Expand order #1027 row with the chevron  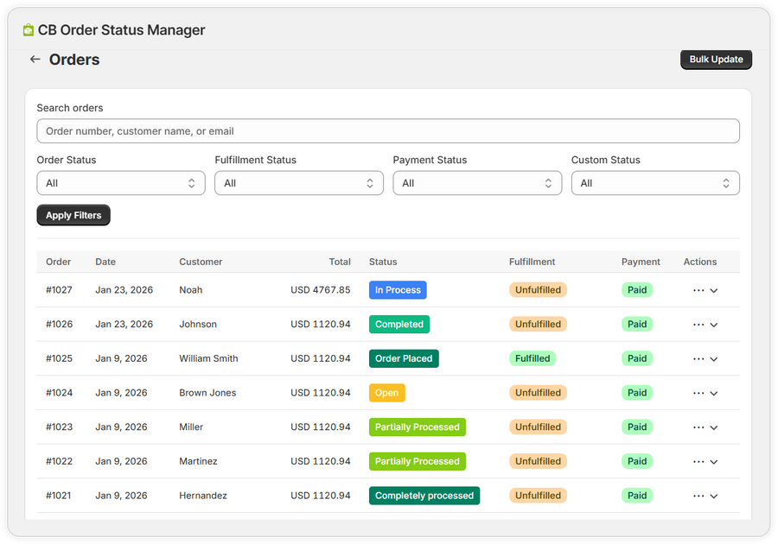tap(714, 291)
